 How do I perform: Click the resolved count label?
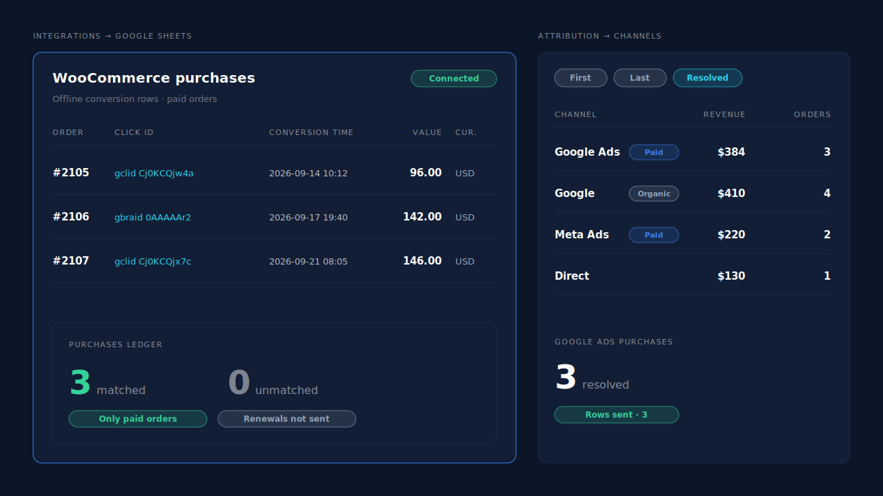click(606, 385)
